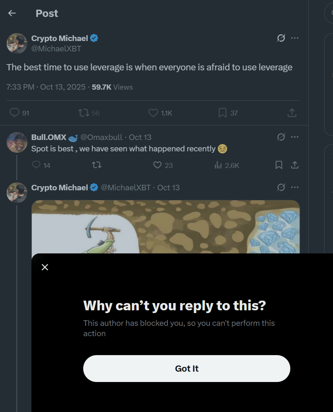Open @Omaxbull profile handle link

coord(101,137)
